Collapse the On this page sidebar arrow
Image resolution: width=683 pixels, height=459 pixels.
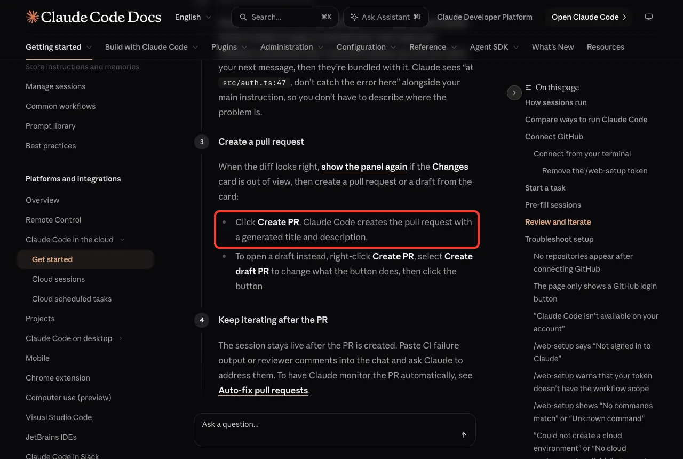tap(514, 93)
